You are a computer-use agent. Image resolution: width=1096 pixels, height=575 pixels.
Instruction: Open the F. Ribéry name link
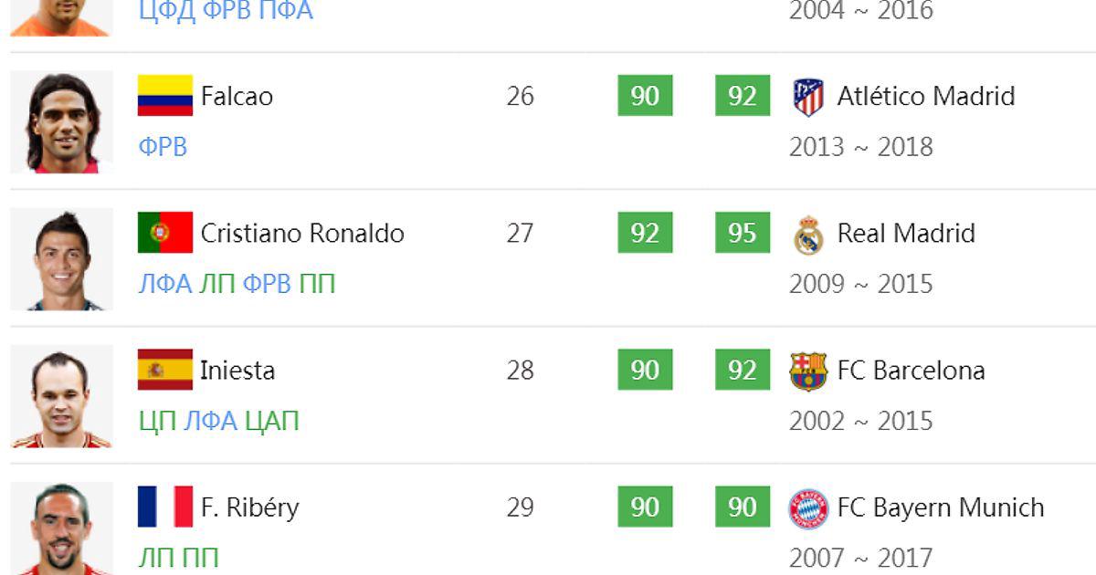(x=249, y=507)
